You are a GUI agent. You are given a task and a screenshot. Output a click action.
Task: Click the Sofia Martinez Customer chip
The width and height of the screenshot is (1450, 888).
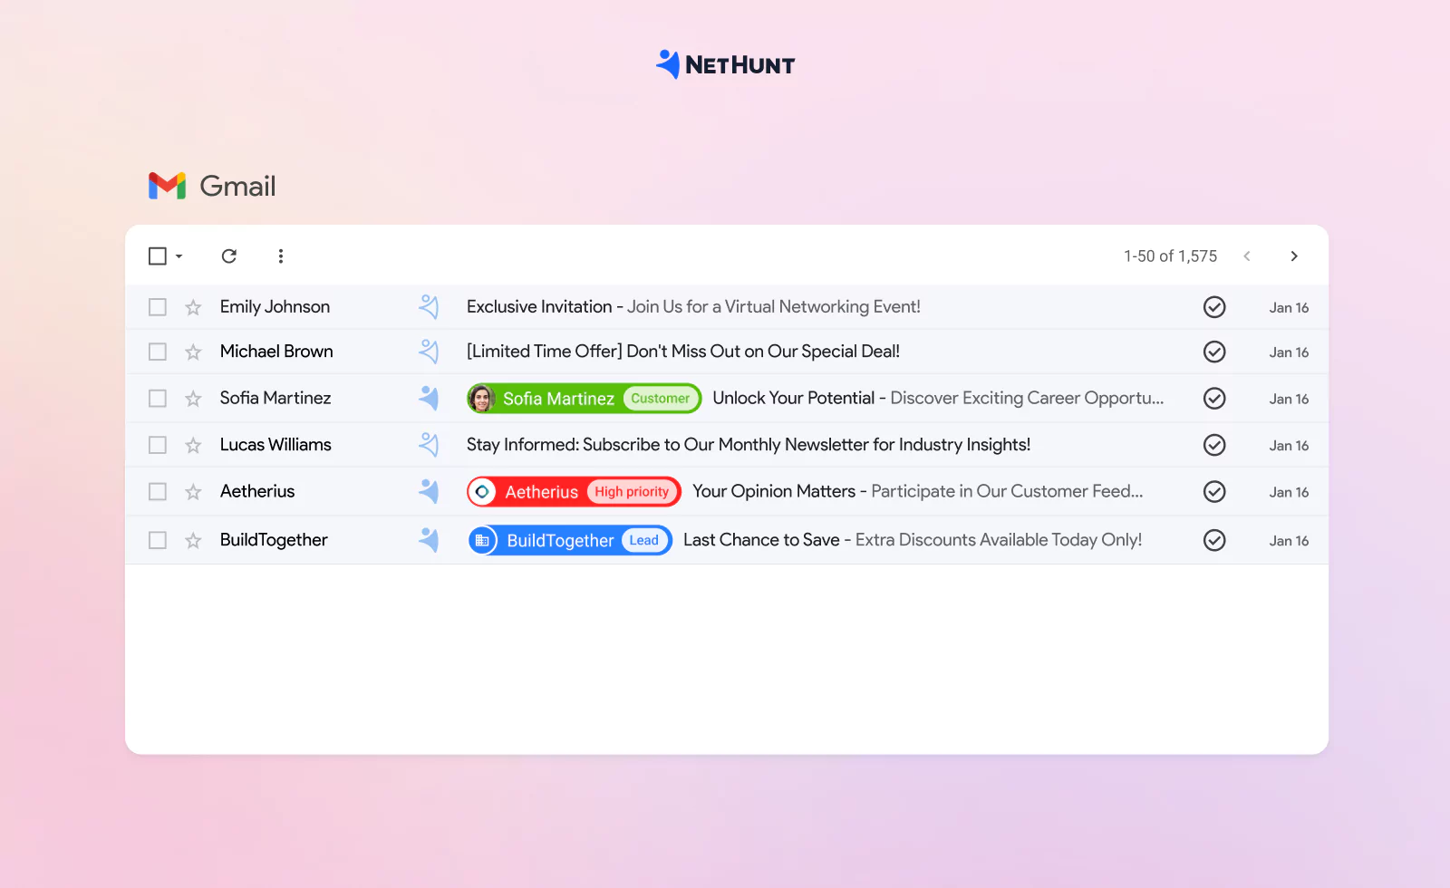(x=660, y=398)
